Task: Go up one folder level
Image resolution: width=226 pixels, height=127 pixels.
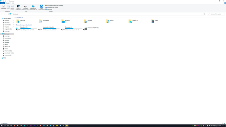Action: pyautogui.click(x=8, y=14)
